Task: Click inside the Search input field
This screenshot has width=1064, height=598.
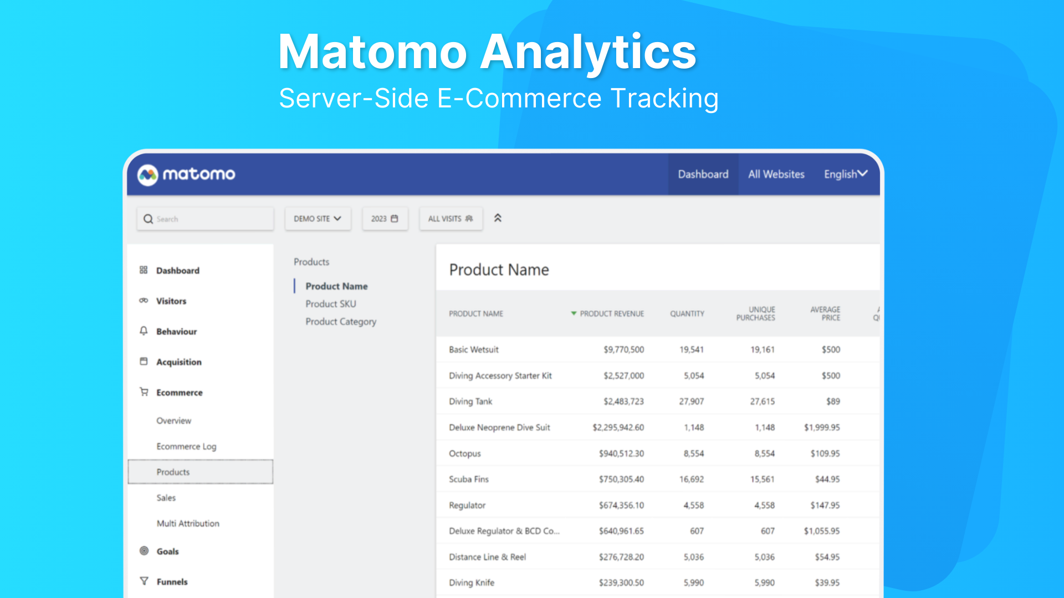Action: click(205, 219)
